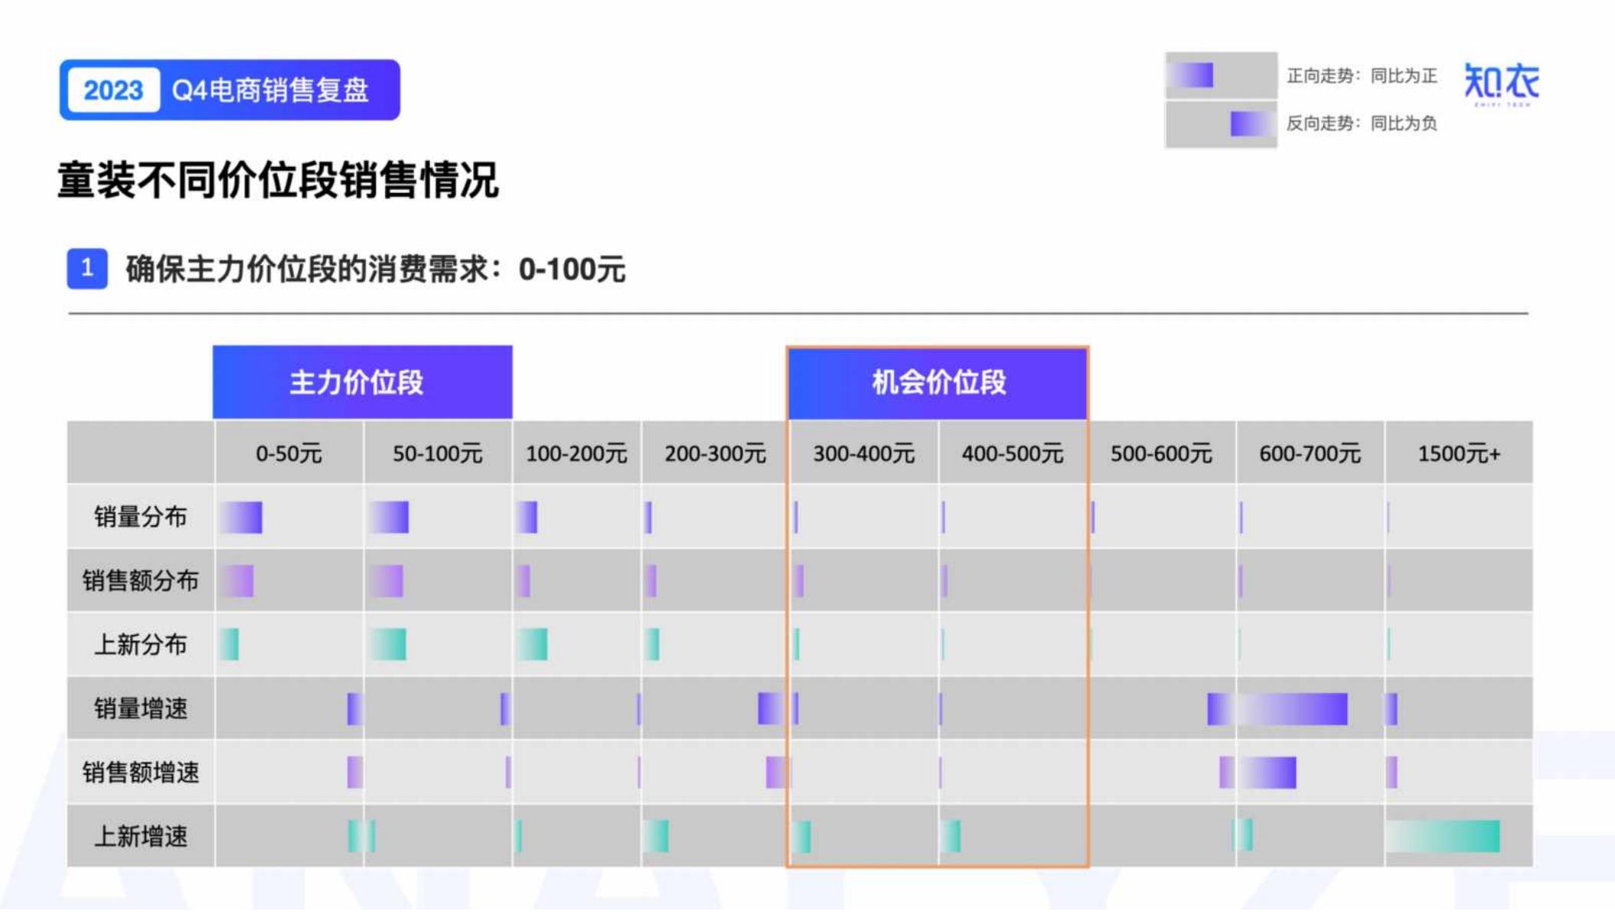Click the 上新增速 bar in 300-400元
The width and height of the screenshot is (1615, 912).
pyautogui.click(x=801, y=836)
